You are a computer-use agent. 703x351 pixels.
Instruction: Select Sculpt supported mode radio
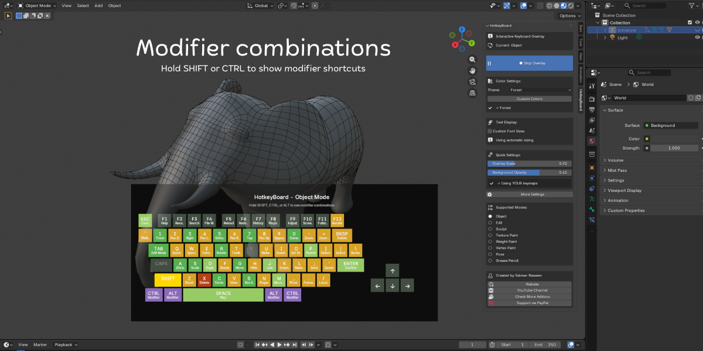click(490, 229)
